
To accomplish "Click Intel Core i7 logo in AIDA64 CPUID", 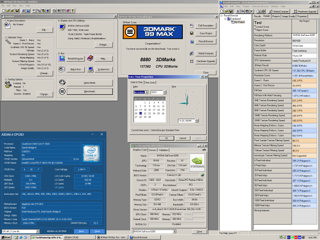I will coord(91,153).
